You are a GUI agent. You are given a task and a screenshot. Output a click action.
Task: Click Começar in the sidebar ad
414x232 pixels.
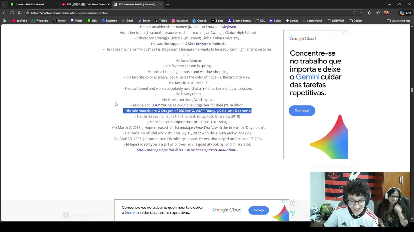[302, 111]
